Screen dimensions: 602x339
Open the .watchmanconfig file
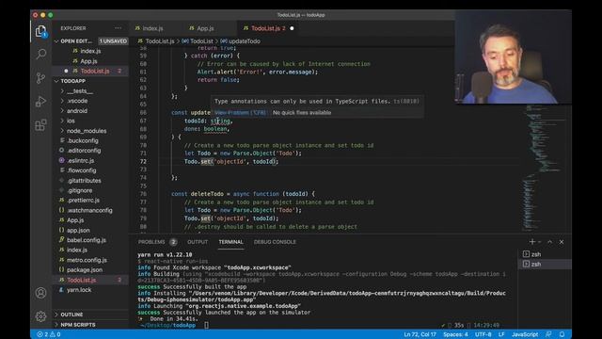pos(89,210)
